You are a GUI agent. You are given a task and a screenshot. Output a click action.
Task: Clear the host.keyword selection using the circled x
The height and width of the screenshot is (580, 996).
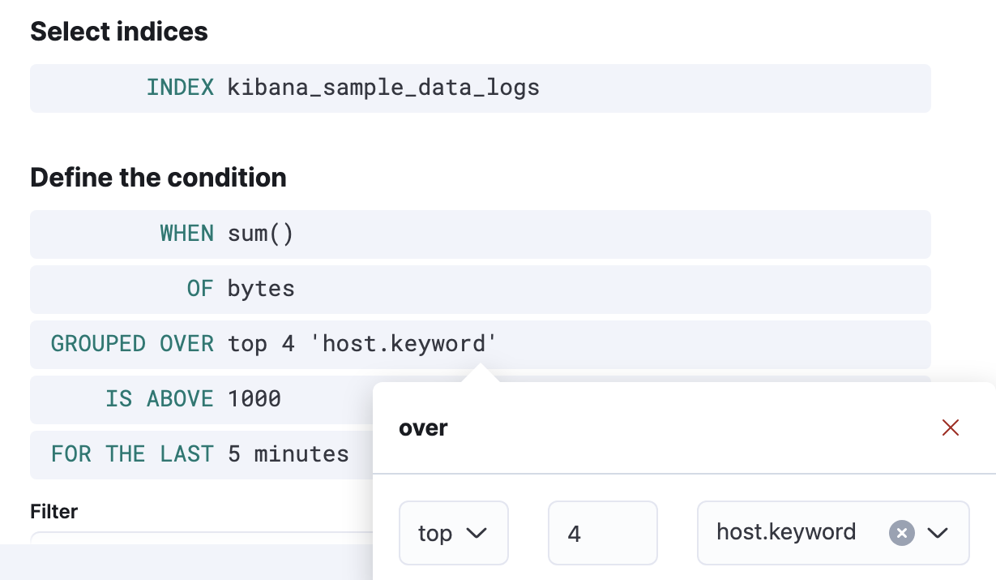901,533
